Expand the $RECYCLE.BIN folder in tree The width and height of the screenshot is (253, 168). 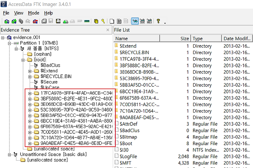point(30,77)
